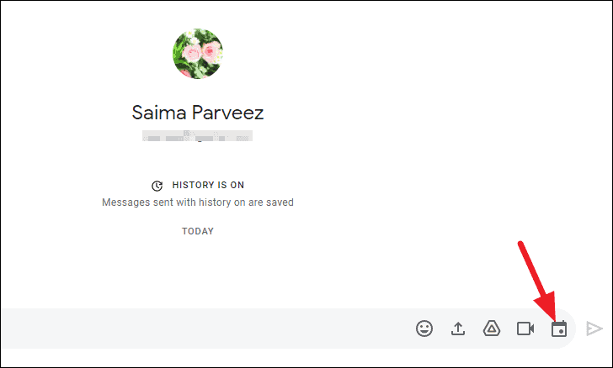Click the Saima Parveez name heading
Viewport: 613px width, 368px height.
(x=198, y=113)
